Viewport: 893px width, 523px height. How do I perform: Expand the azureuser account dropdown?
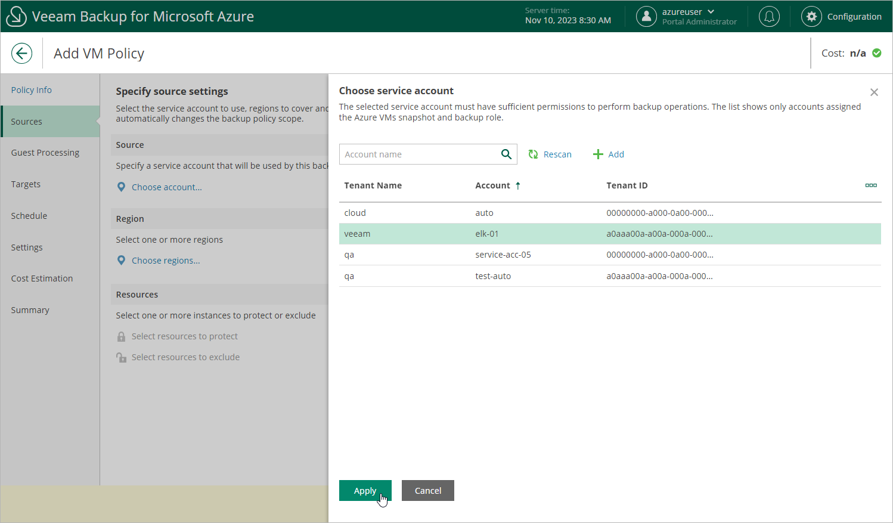point(711,11)
